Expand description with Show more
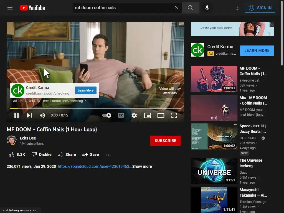Screen dimensions: 284x213 coord(142,166)
